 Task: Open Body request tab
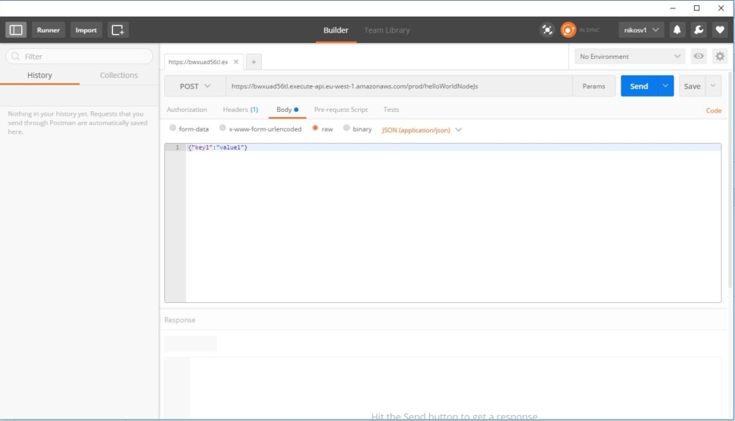pyautogui.click(x=287, y=110)
